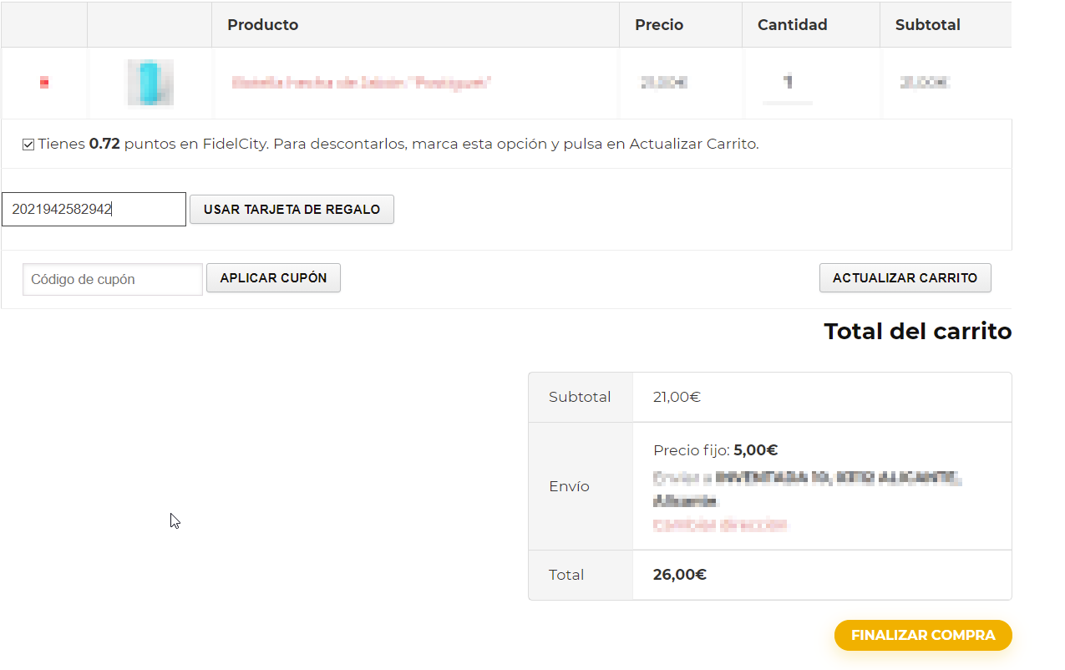Proceed with Finalizar Compra button

click(x=922, y=635)
